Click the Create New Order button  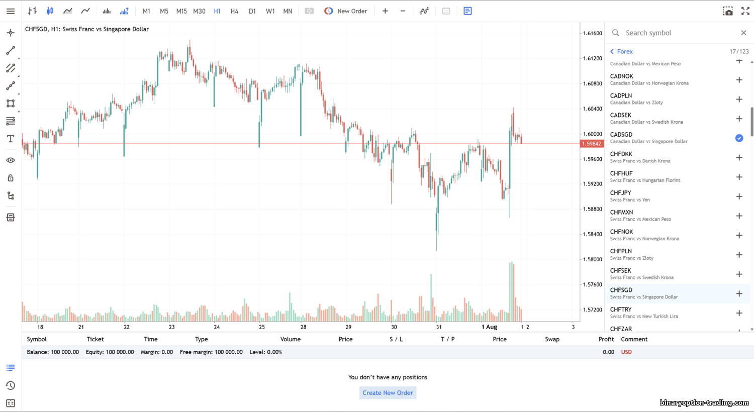(x=388, y=393)
